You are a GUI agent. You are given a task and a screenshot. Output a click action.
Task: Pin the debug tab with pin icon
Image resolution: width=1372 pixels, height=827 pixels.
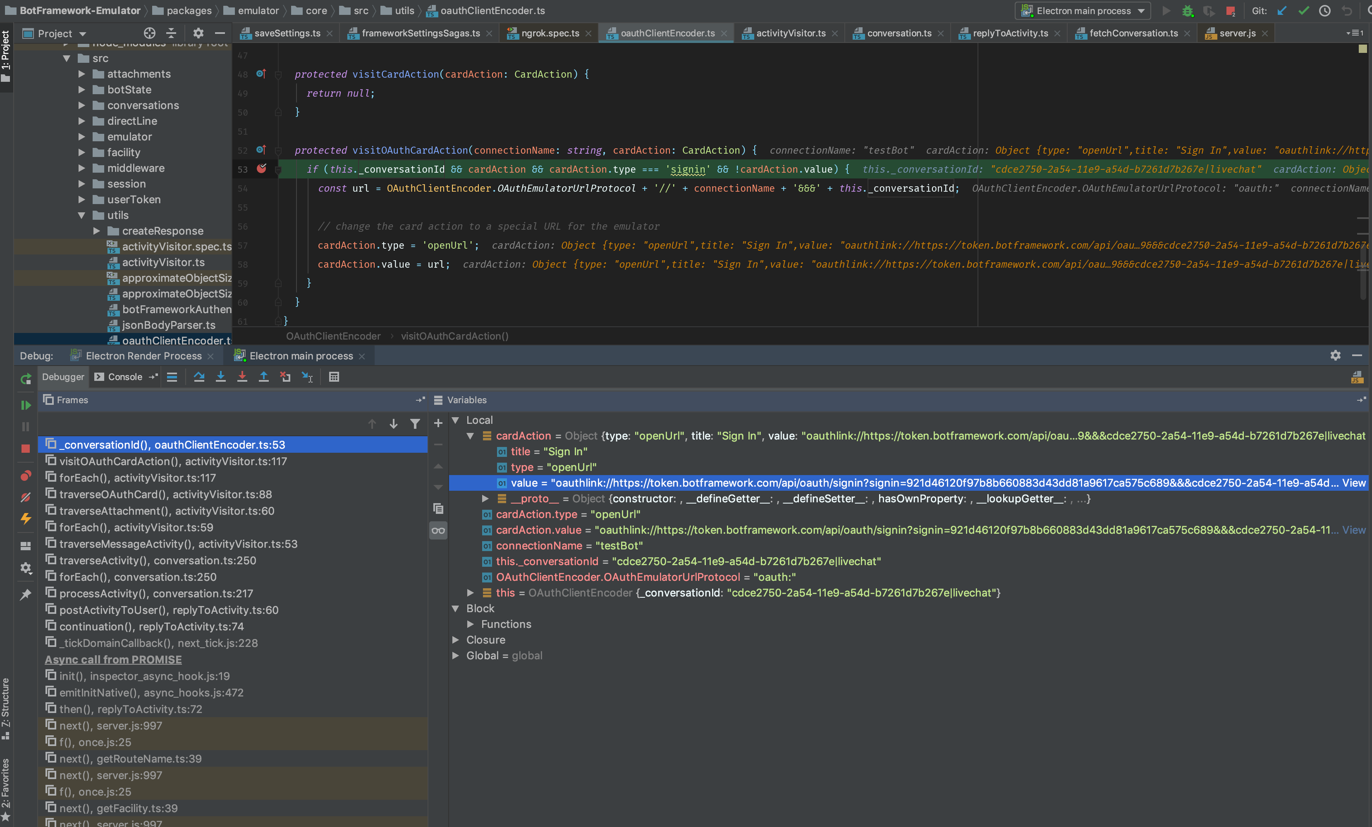tap(26, 594)
